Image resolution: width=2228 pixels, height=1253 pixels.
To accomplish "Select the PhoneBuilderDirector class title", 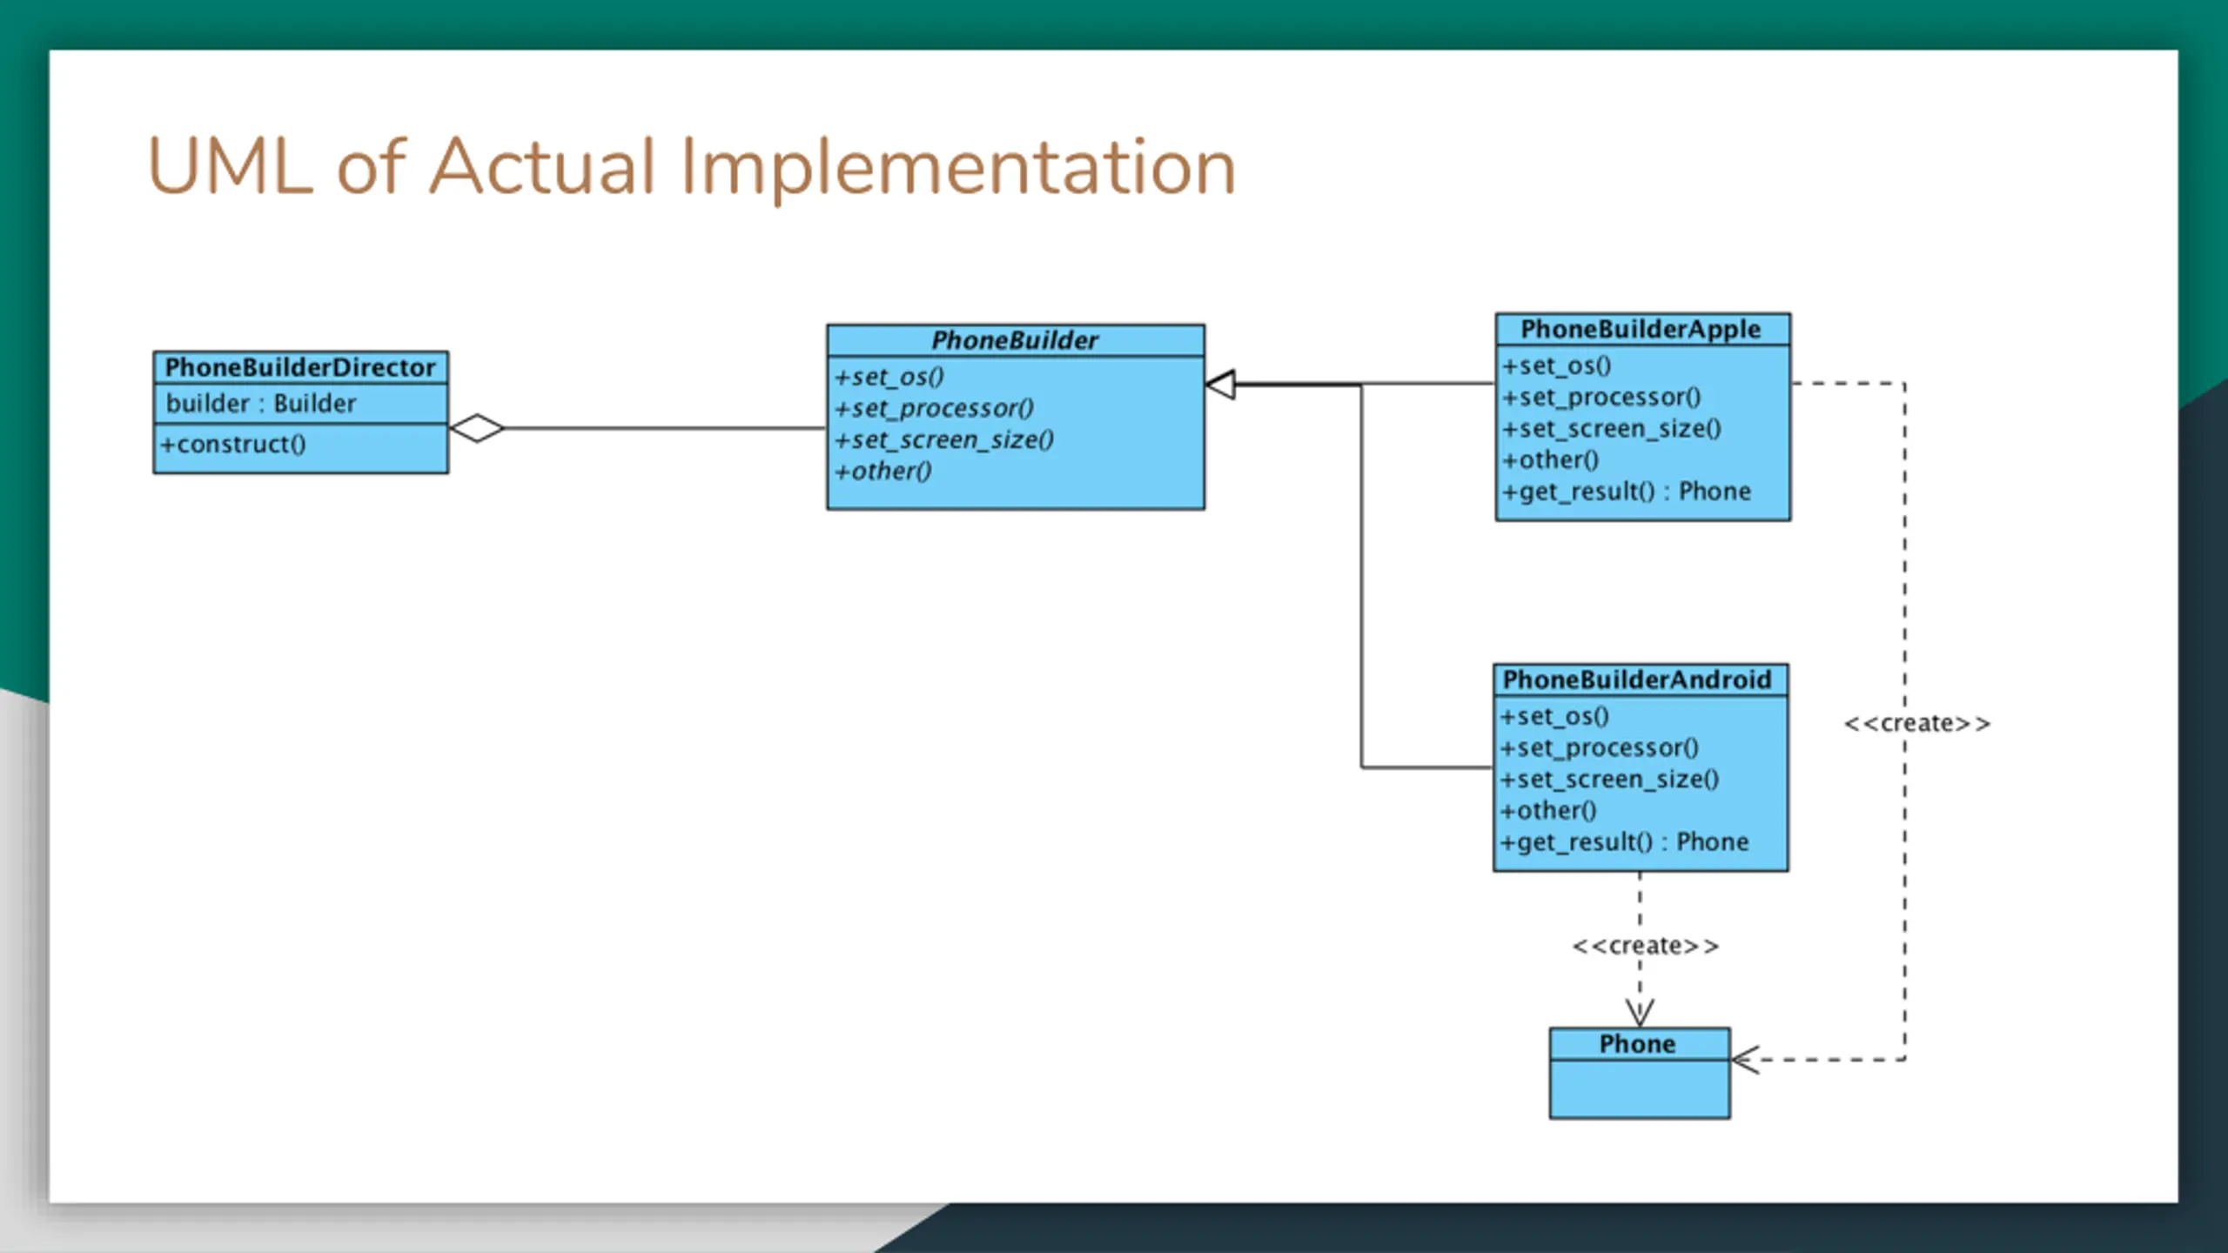I will 300,367.
